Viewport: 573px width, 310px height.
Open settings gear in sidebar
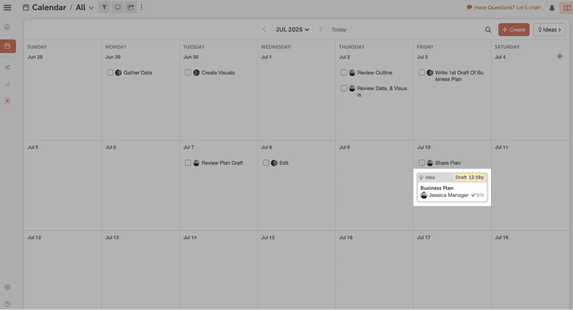[x=7, y=287]
